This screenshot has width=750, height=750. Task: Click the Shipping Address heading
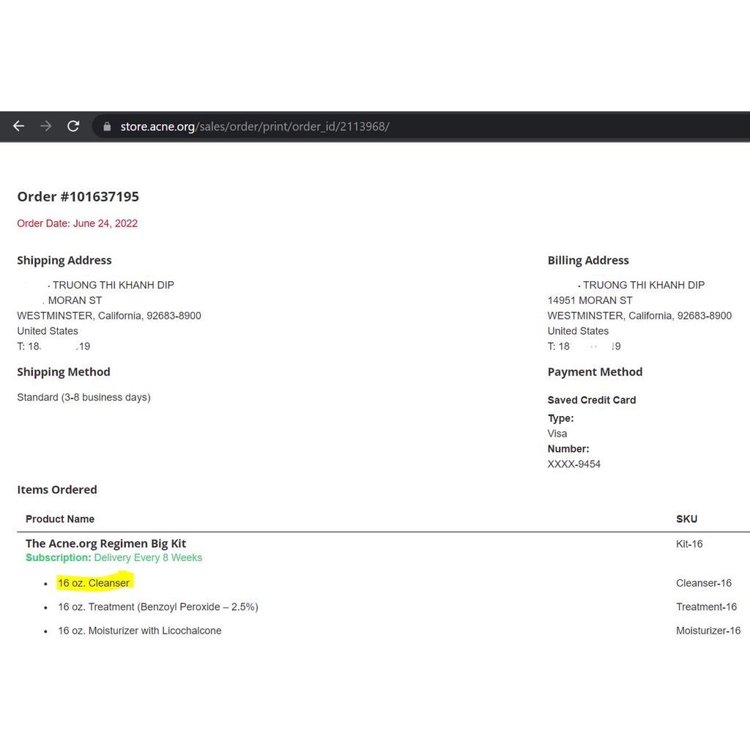(64, 260)
